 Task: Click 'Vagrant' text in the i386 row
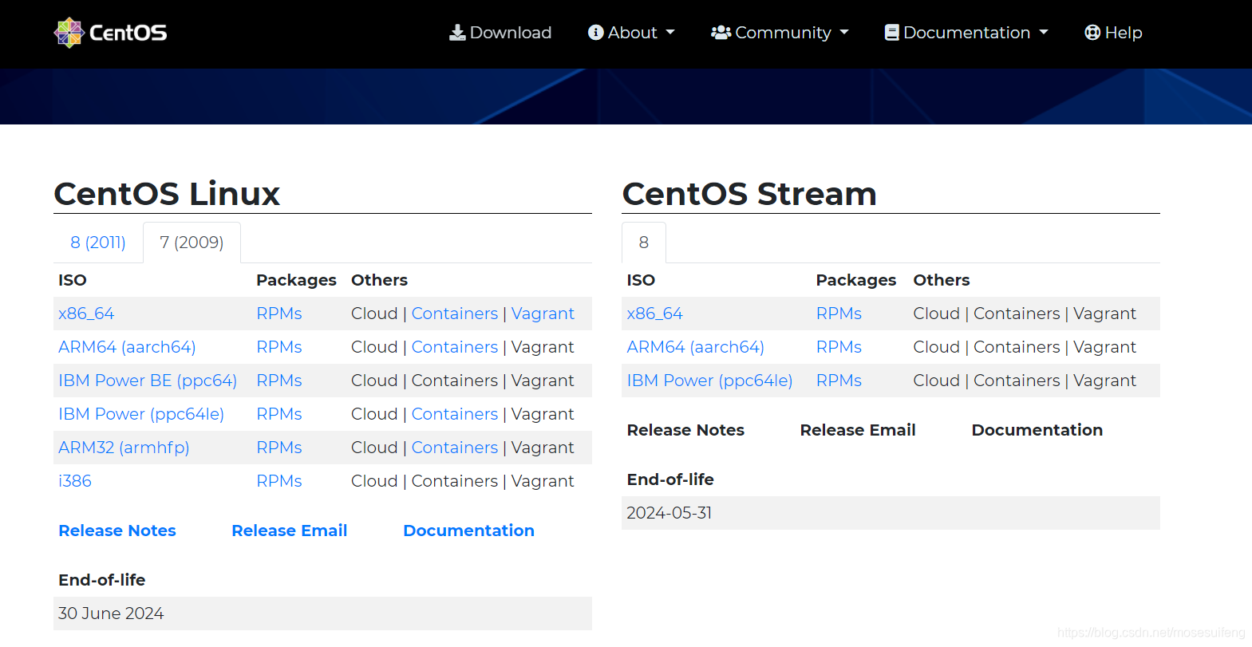pos(543,481)
